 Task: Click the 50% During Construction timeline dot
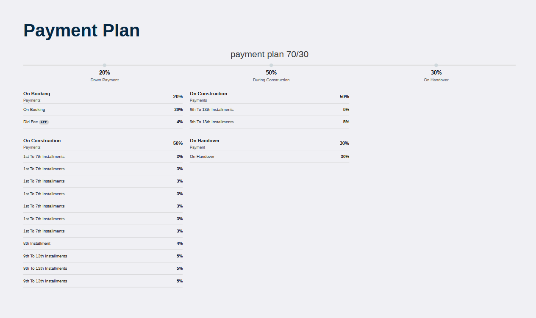click(271, 65)
